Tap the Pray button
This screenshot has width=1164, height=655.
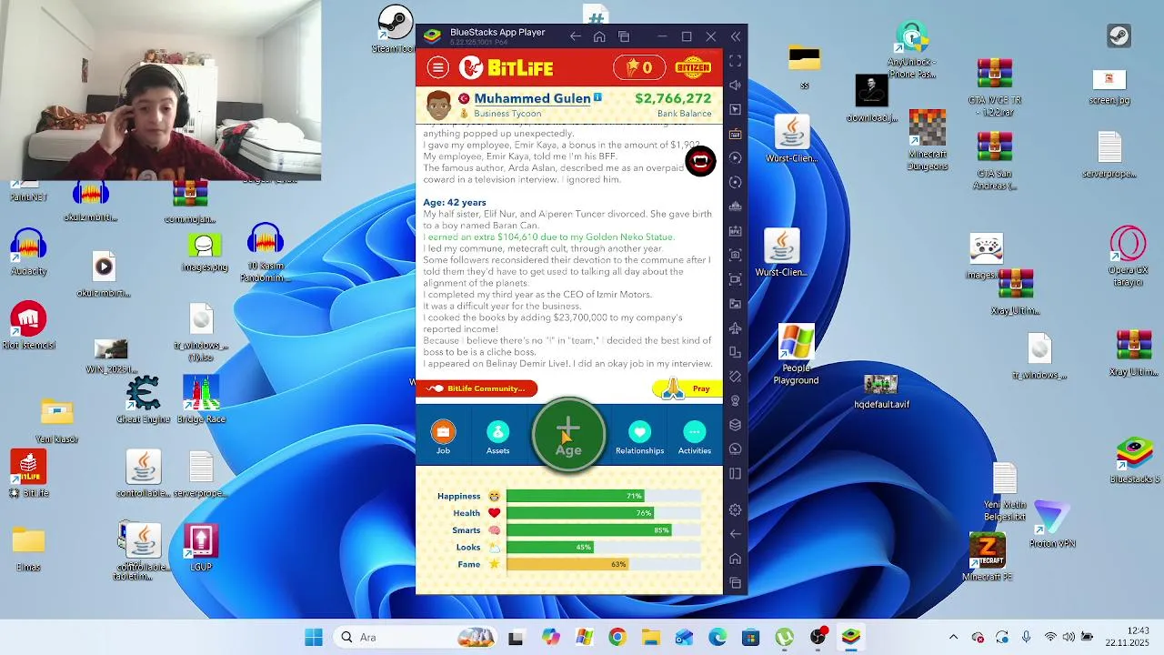687,388
